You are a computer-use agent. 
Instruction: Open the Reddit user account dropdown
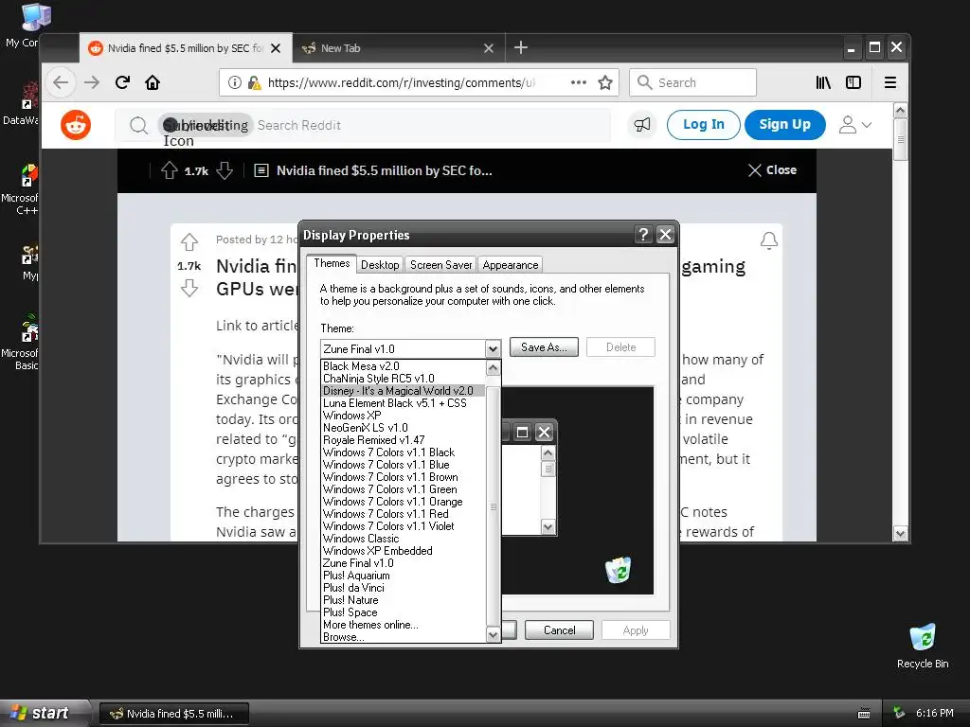855,125
